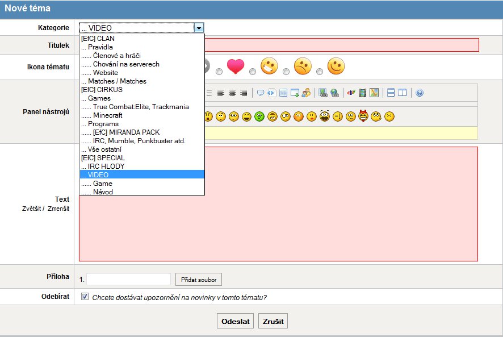
Task: Pick '[EfC] MIRANDA PACK' option
Action: (x=142, y=132)
